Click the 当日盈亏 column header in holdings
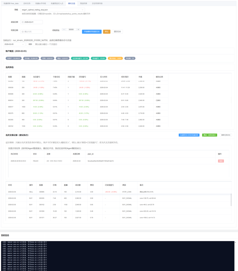Viewport: 238px width, 271px height. [x=37, y=77]
